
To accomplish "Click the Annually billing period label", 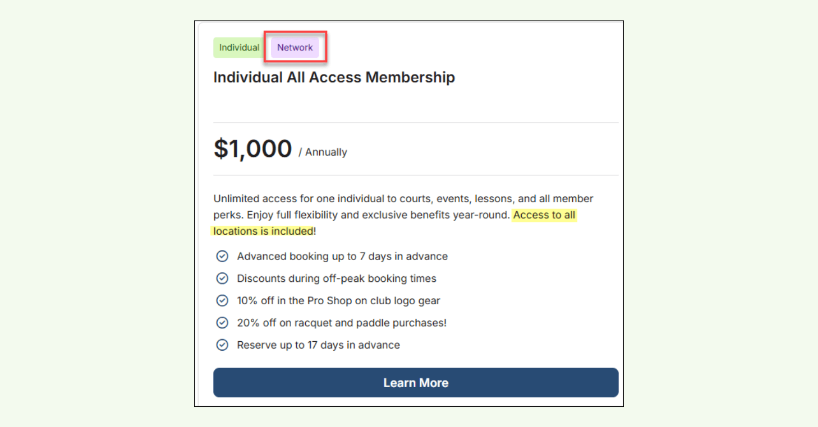I will click(326, 152).
